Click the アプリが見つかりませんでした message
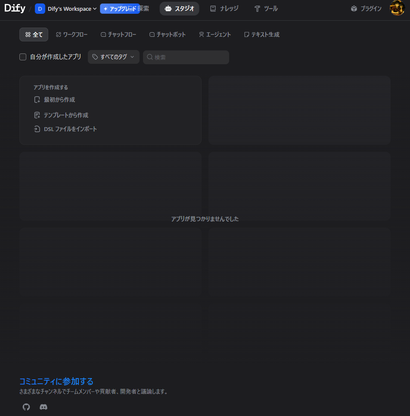Screen dimensions: 410x416 pyautogui.click(x=205, y=219)
